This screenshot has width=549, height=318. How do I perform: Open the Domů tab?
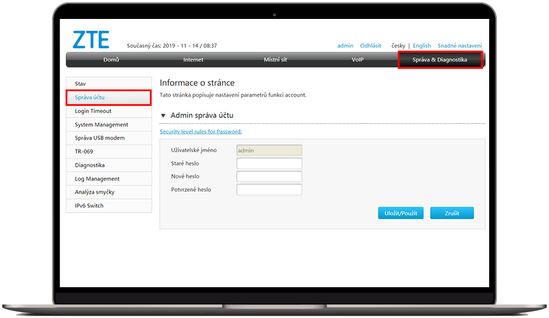coord(111,60)
